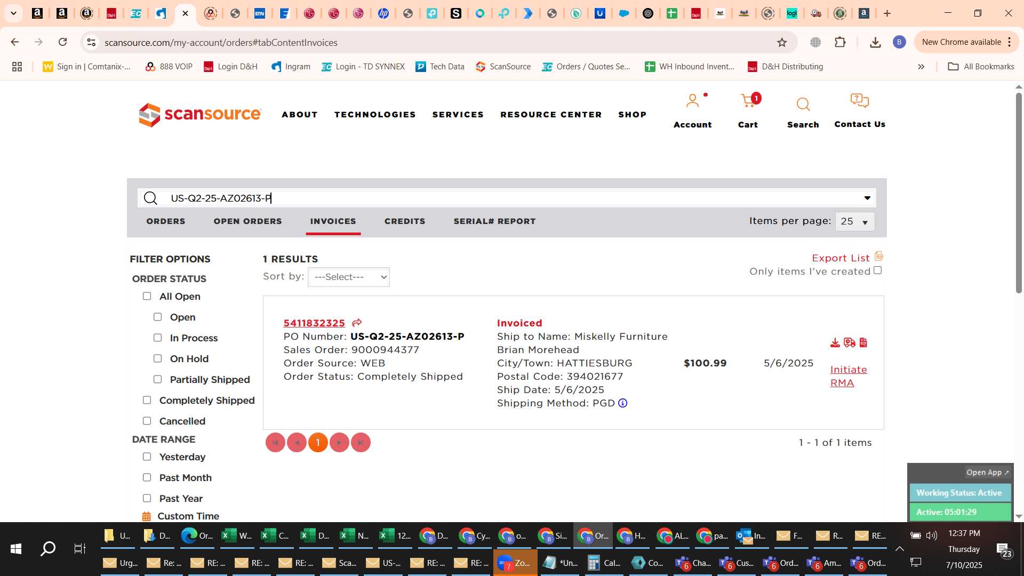Check the Cancelled filter

pyautogui.click(x=147, y=421)
